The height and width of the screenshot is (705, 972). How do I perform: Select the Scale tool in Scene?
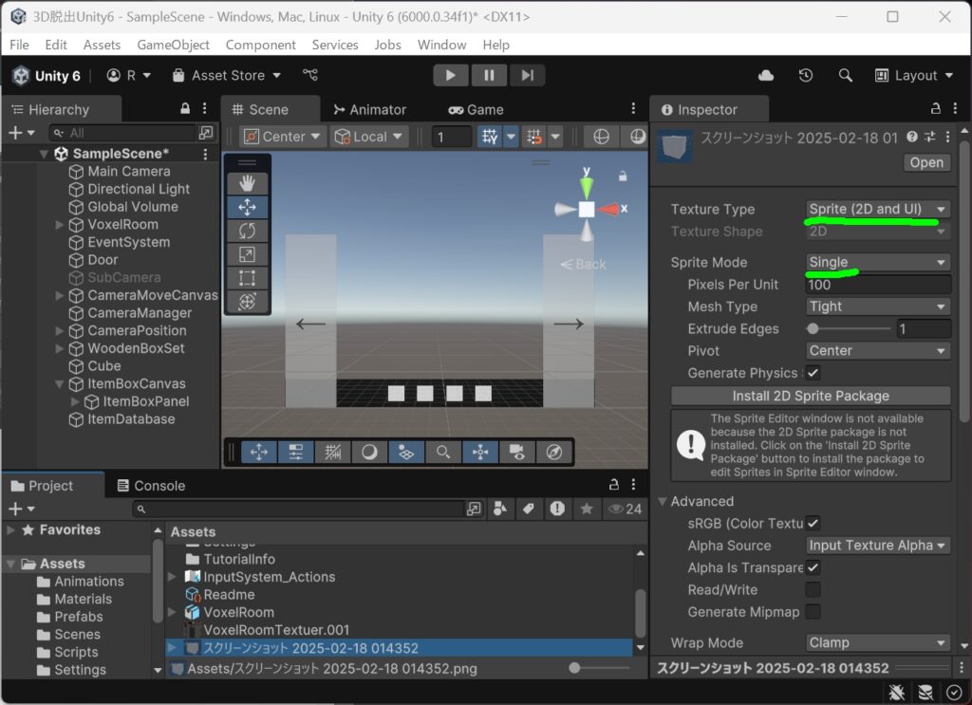point(247,254)
